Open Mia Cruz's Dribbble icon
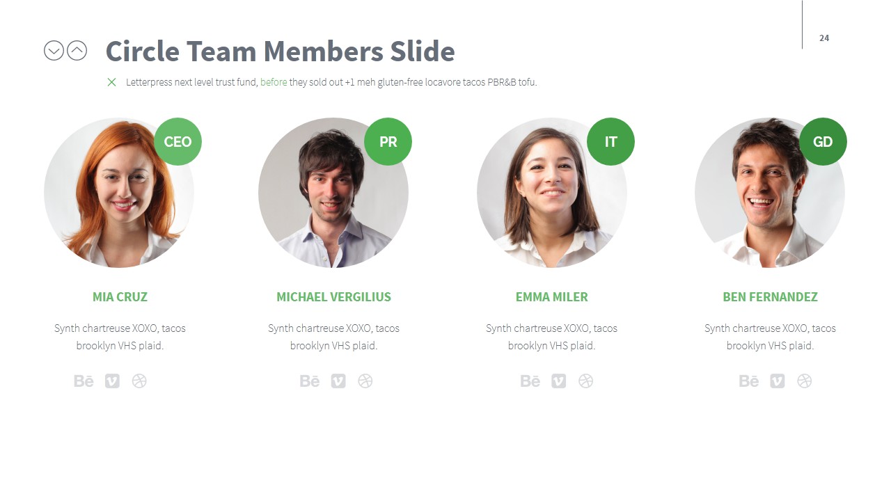Viewport: 891px width, 501px height. tap(139, 381)
